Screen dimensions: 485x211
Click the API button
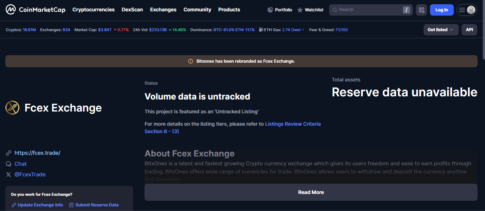[469, 30]
